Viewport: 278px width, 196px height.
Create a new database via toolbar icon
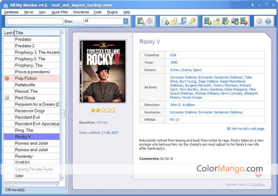pos(165,21)
